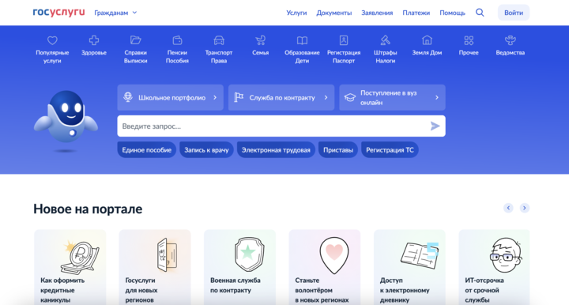The image size is (569, 305).
Task: Open the Военная служба по контракту card text
Action: click(x=236, y=285)
